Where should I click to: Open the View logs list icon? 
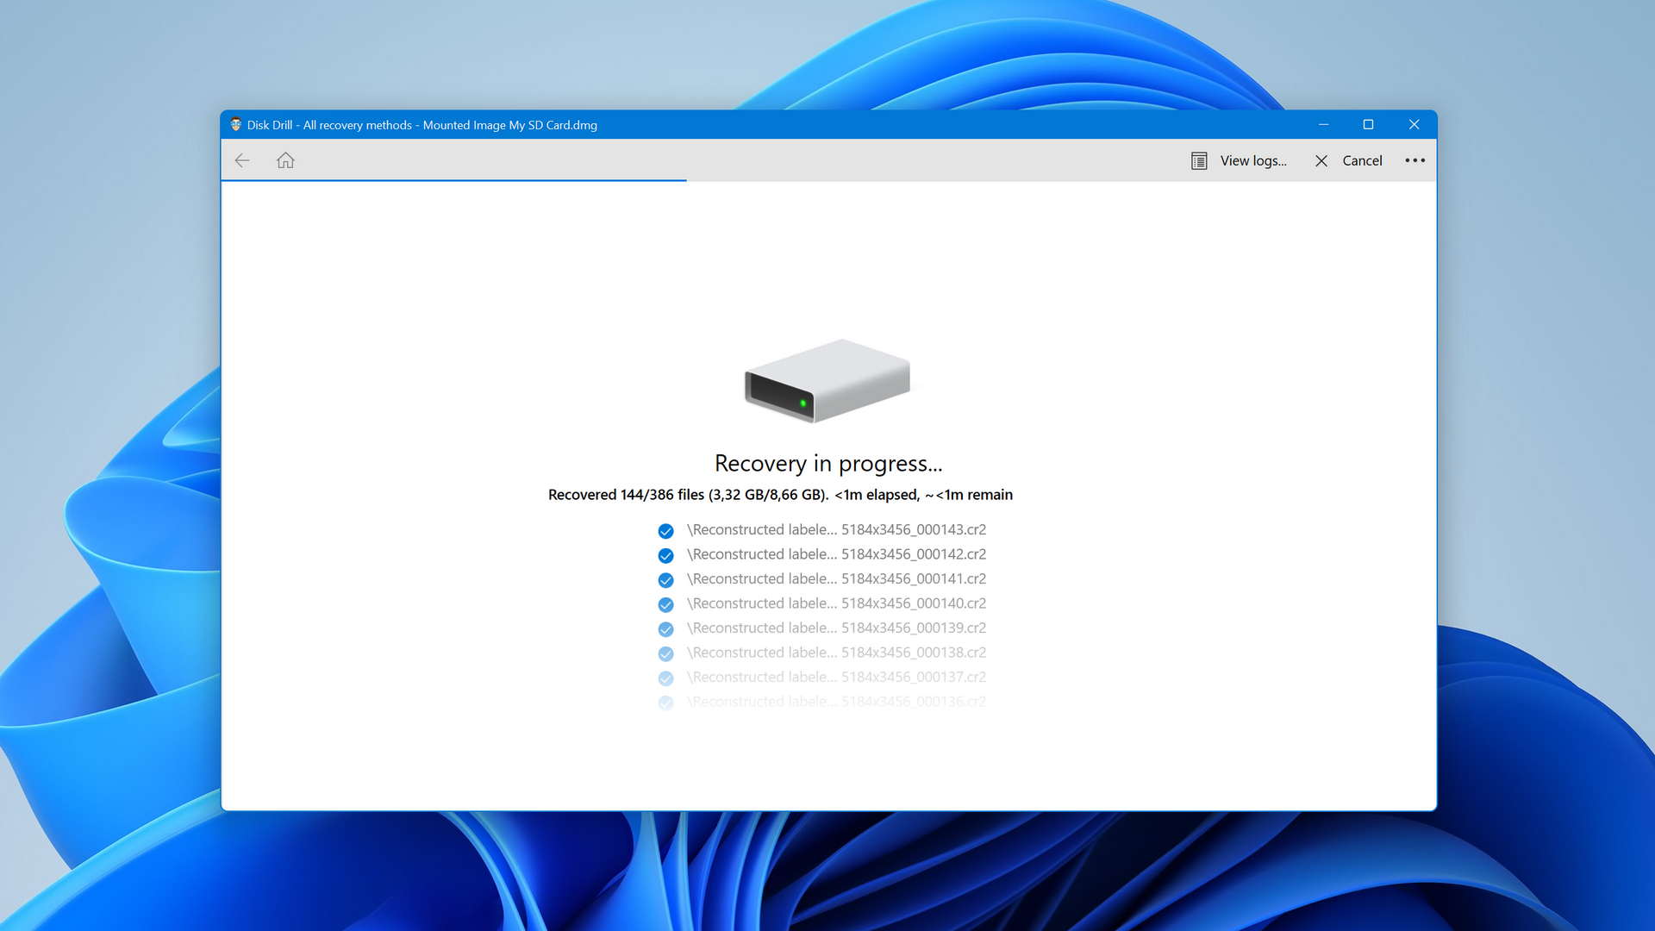1199,161
